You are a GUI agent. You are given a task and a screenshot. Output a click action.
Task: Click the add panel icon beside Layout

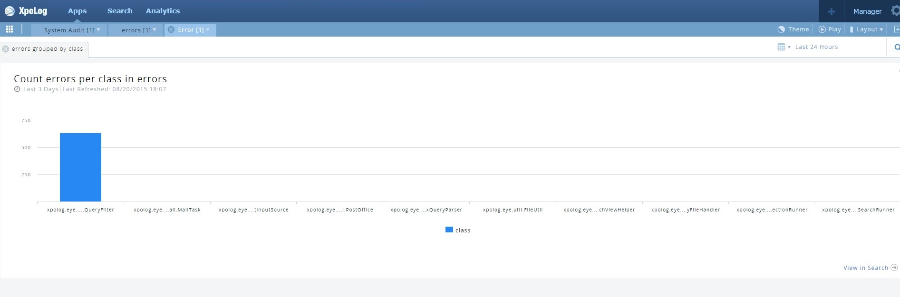click(x=897, y=29)
